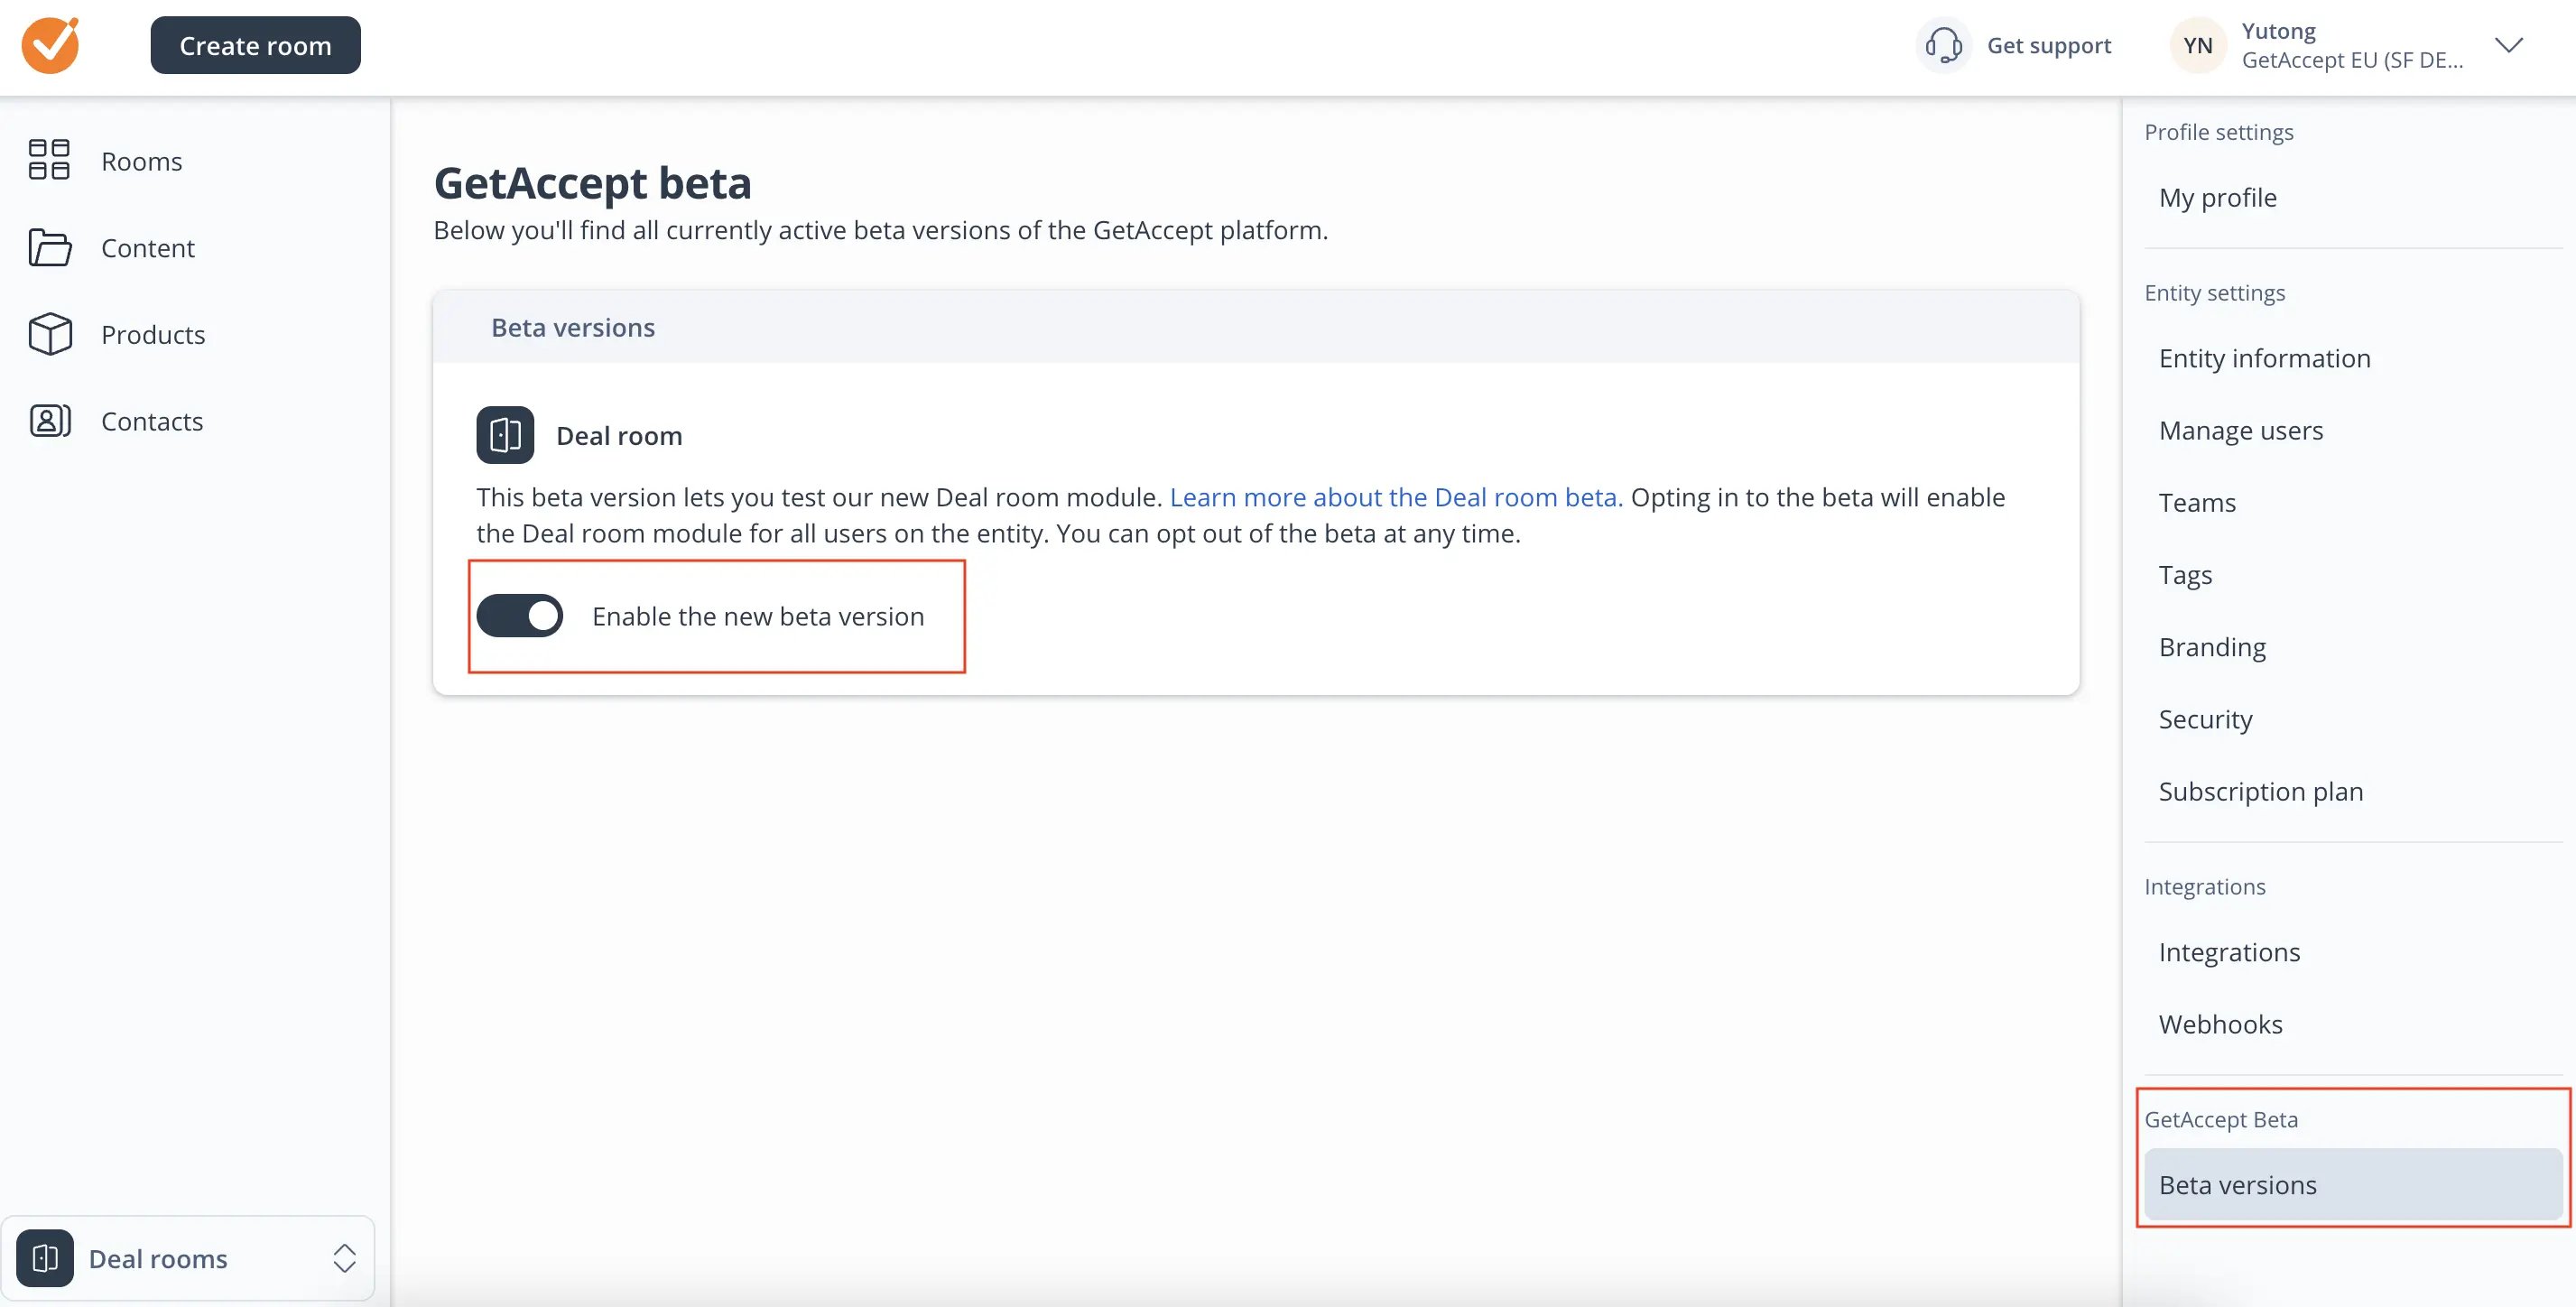The image size is (2576, 1307).
Task: Click the Rooms sidebar icon
Action: [x=49, y=158]
